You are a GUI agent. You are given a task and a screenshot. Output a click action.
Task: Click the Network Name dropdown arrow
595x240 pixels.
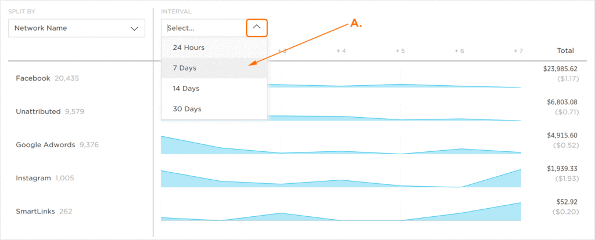[x=134, y=28]
